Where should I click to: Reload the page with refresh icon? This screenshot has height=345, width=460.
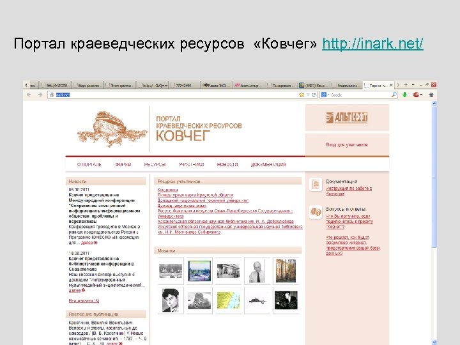coord(314,95)
